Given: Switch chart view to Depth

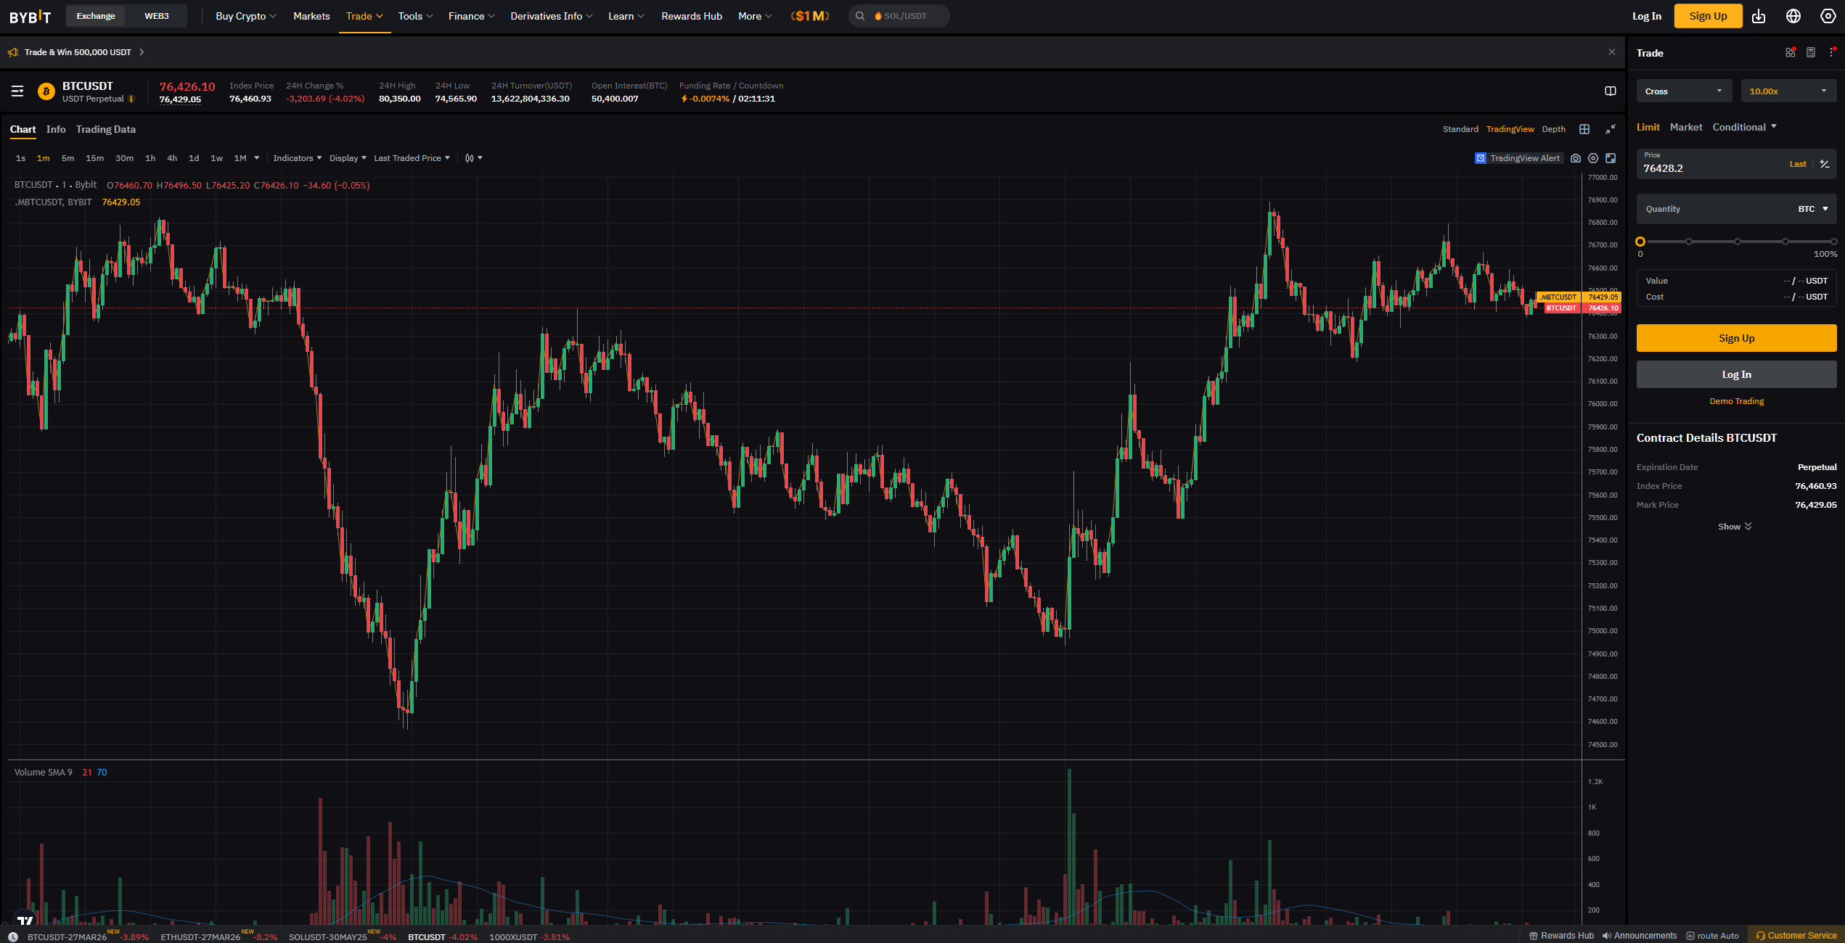Looking at the screenshot, I should (x=1553, y=129).
